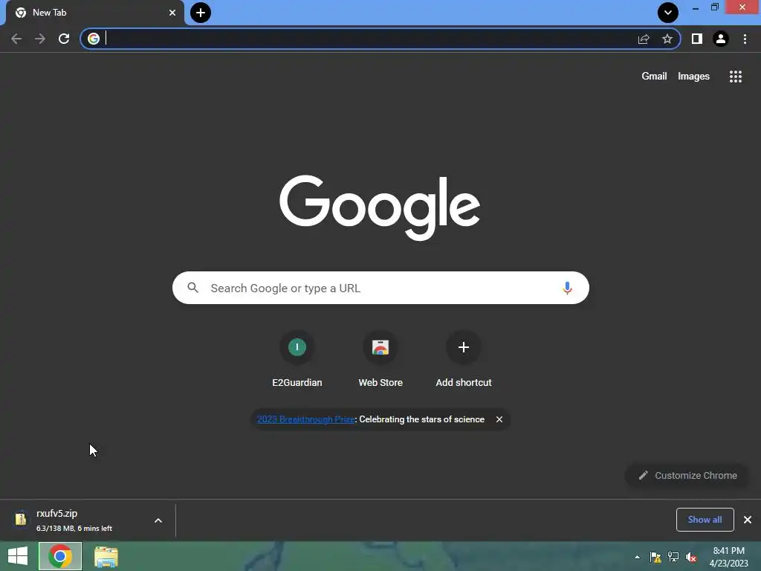Dismiss the Breakthrough Prize promo

(499, 419)
